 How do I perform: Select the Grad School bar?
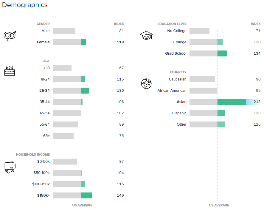pos(208,53)
